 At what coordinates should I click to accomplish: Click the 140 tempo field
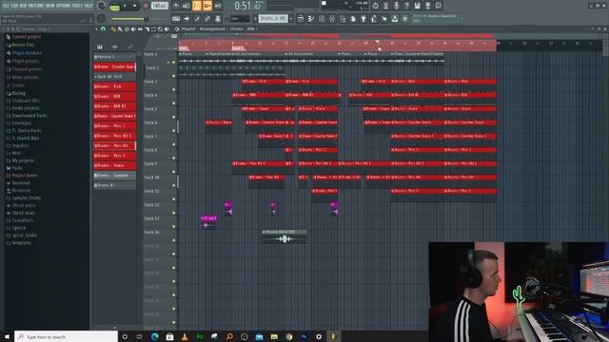(159, 6)
